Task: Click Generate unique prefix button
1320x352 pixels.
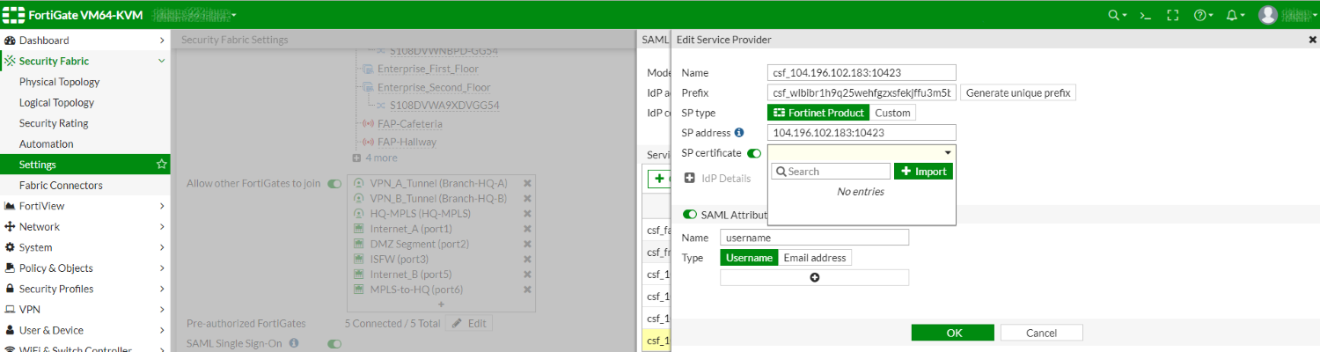Action: pos(1017,93)
